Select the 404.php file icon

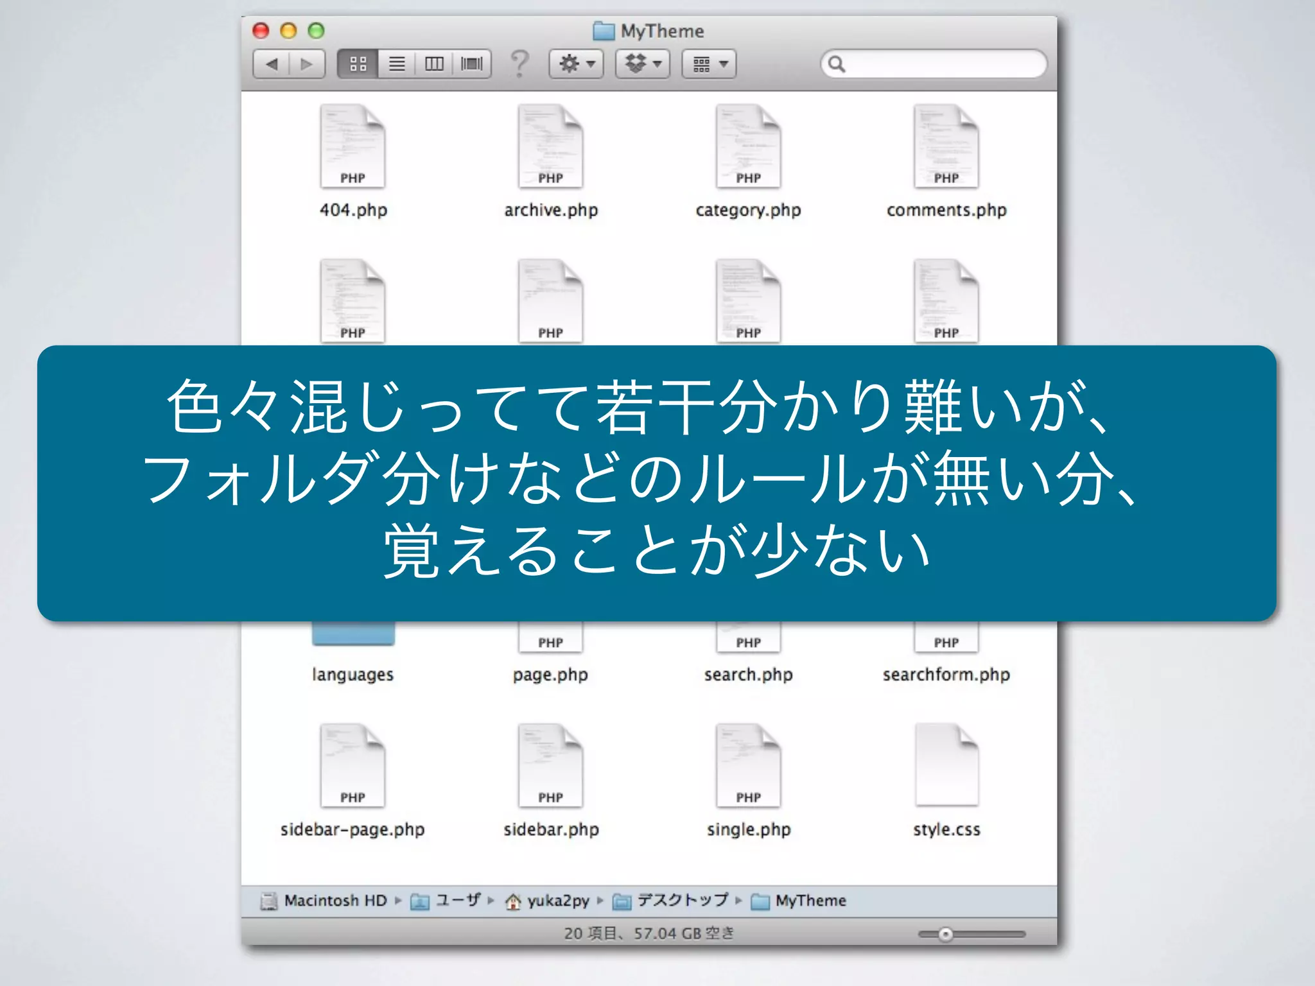pos(353,147)
